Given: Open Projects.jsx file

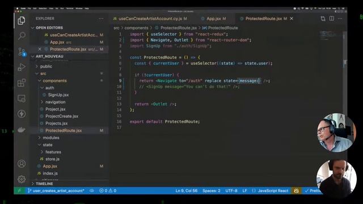Looking at the screenshot, I should click(x=57, y=124).
